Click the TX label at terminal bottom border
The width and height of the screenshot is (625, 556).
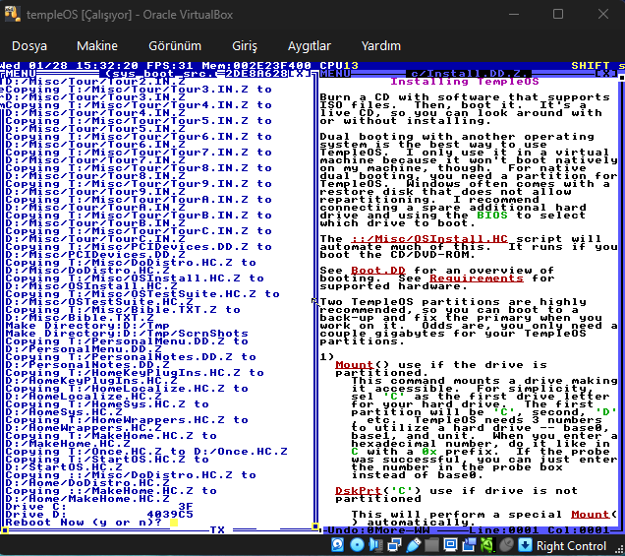pyautogui.click(x=217, y=530)
